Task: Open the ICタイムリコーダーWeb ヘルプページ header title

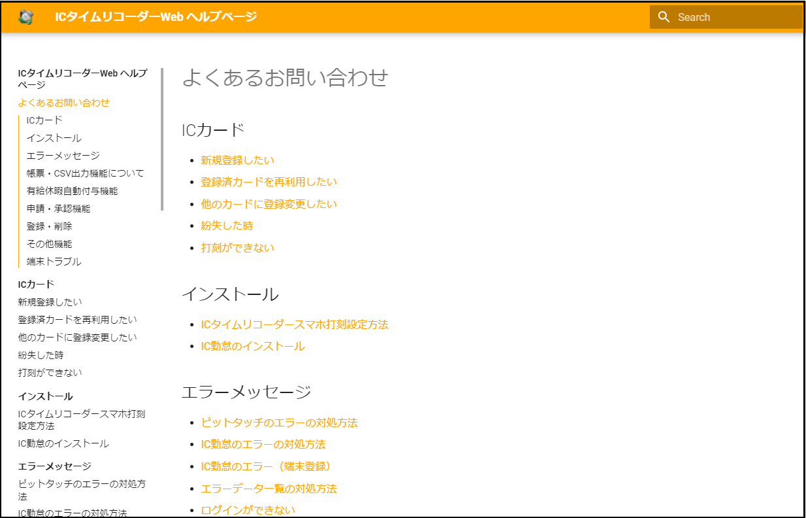Action: [156, 17]
